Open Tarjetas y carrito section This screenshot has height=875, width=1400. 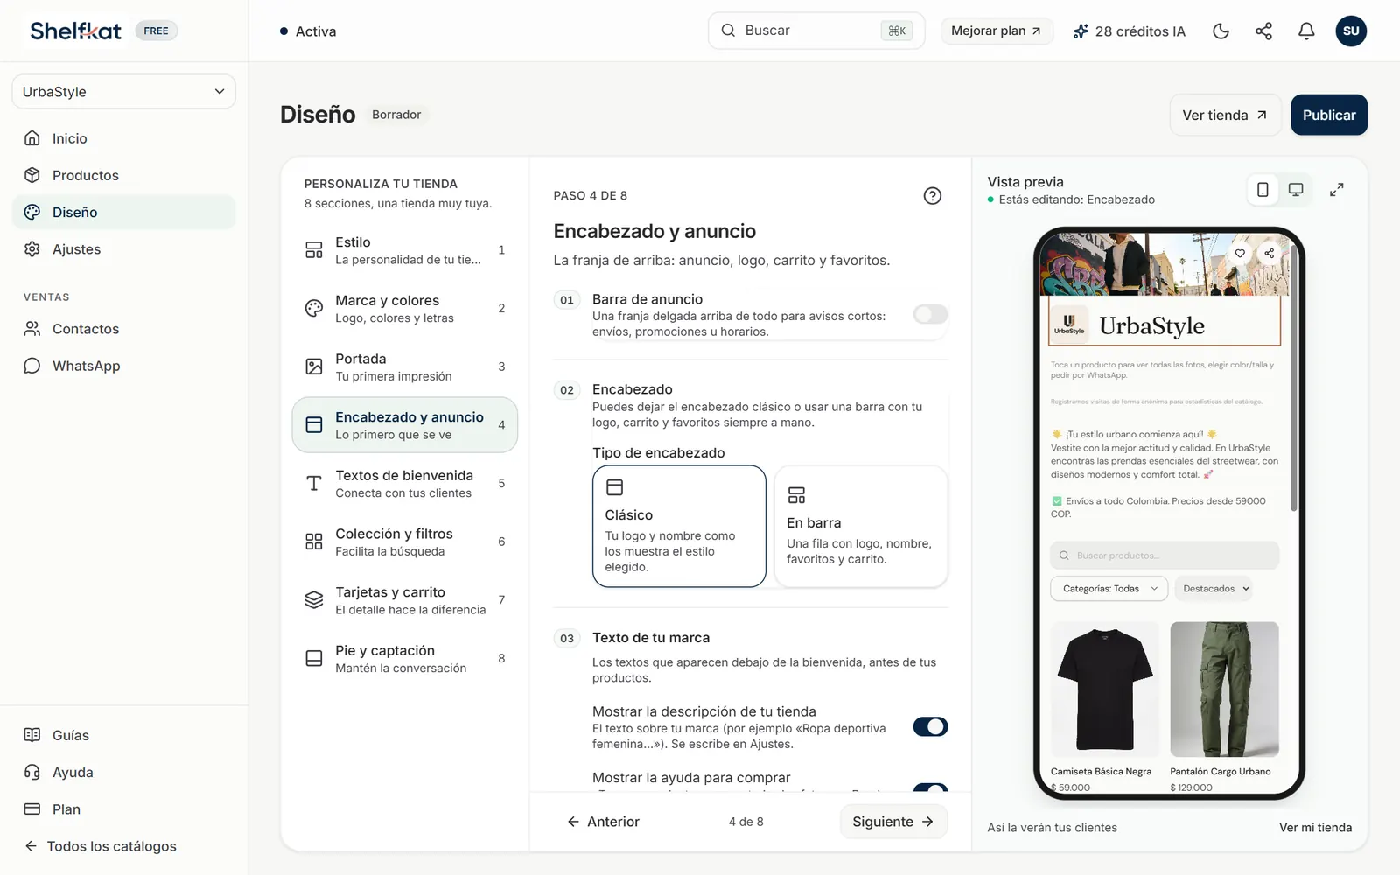[x=404, y=600]
